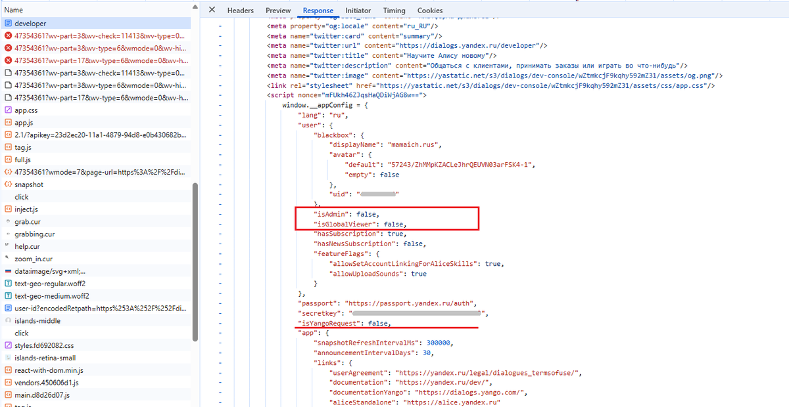This screenshot has width=789, height=407.
Task: Click the "snapshotRefreshIntervalMs": 300000 line
Action: click(x=384, y=343)
